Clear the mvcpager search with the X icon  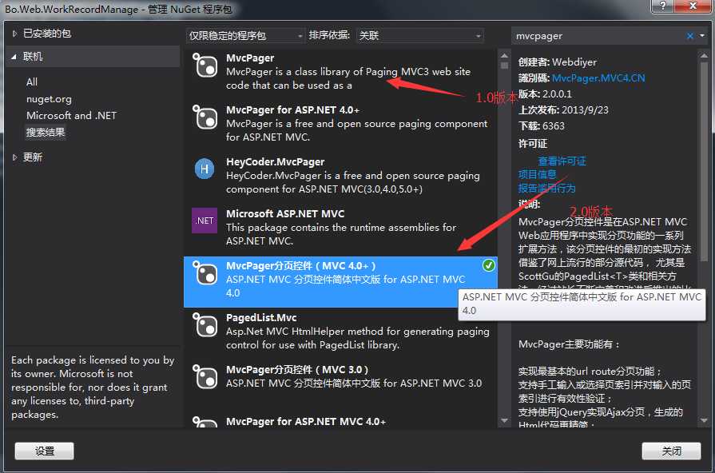tap(690, 36)
